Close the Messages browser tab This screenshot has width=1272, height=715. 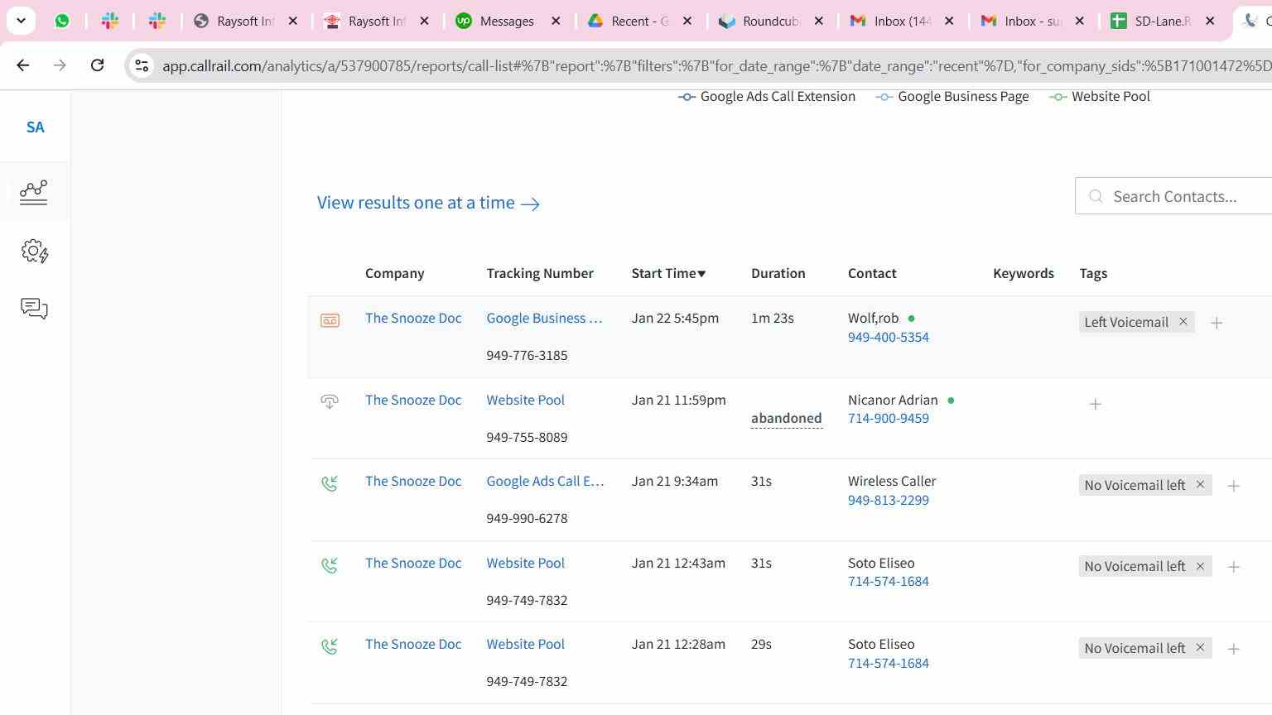556,21
